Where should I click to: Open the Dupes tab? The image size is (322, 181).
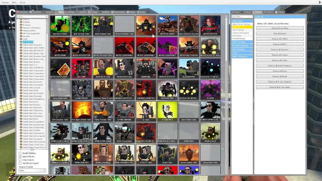coord(131,12)
